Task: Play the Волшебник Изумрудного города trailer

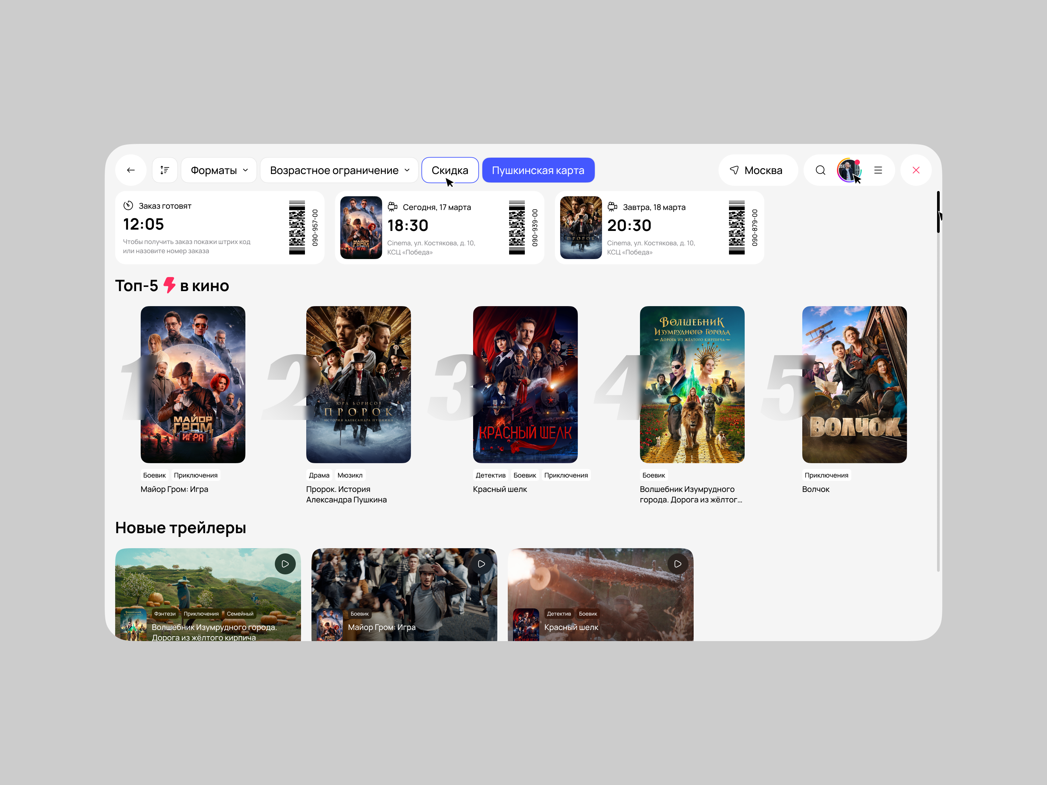Action: [x=285, y=564]
